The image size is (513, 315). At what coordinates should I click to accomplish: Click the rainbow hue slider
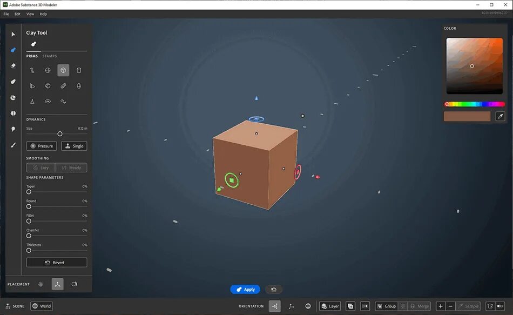click(475, 104)
